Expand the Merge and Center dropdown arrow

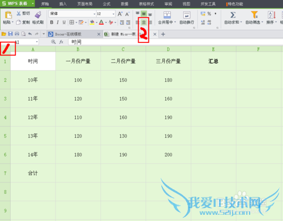[x=175, y=22]
